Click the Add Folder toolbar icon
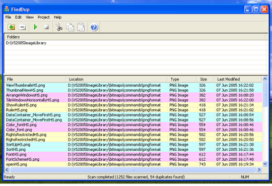272x186 pixels. [11, 27]
